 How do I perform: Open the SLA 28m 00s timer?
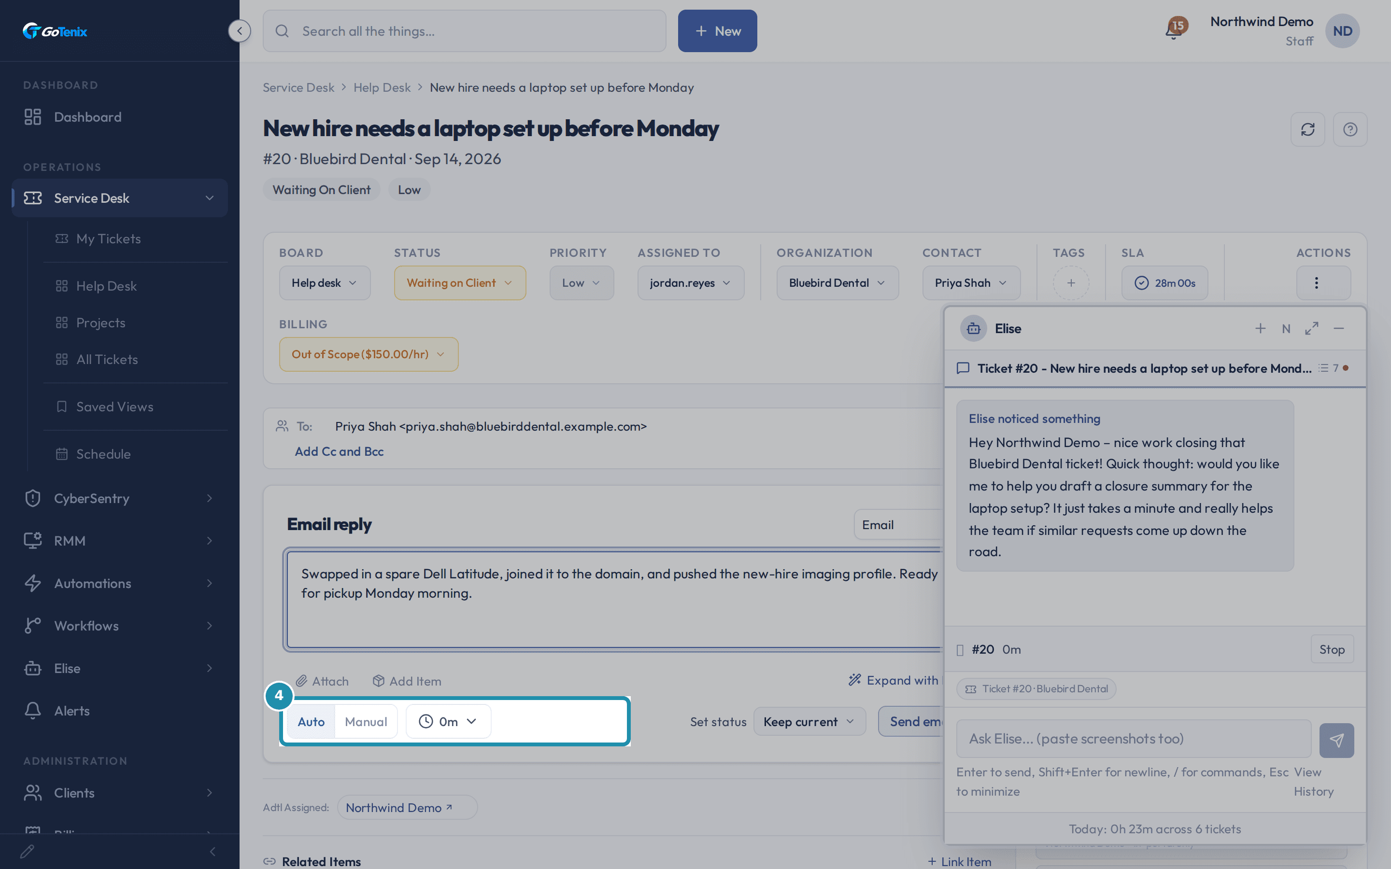click(1164, 283)
